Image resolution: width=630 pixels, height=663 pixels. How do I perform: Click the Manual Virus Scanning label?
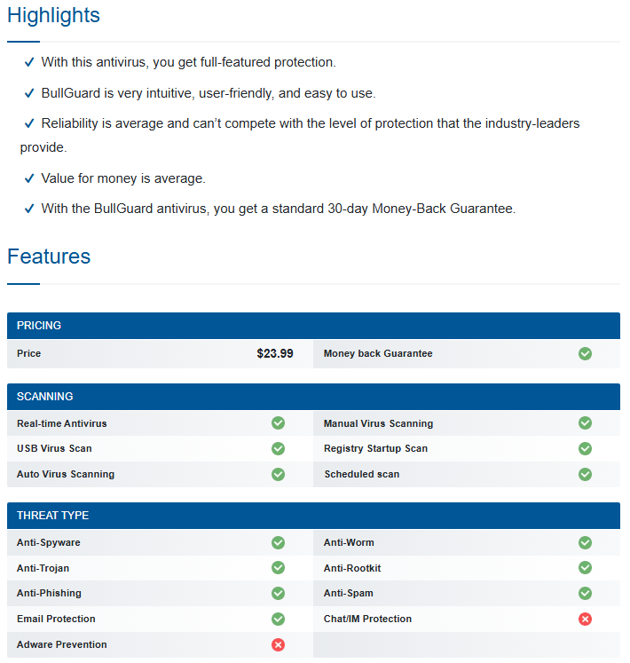point(378,423)
